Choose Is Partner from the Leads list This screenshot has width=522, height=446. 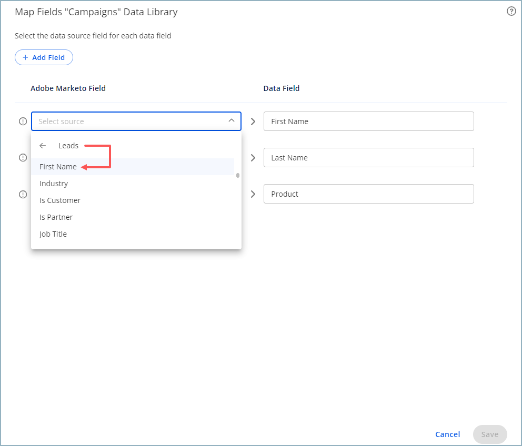(x=133, y=217)
